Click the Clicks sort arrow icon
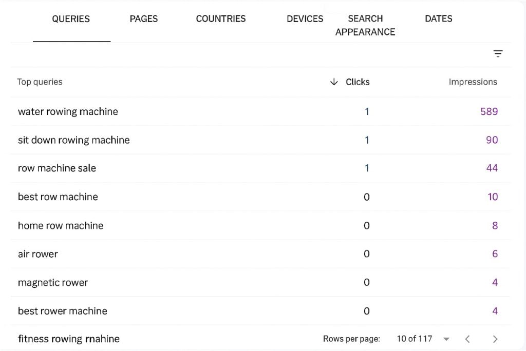Image resolution: width=526 pixels, height=351 pixels. (x=334, y=82)
